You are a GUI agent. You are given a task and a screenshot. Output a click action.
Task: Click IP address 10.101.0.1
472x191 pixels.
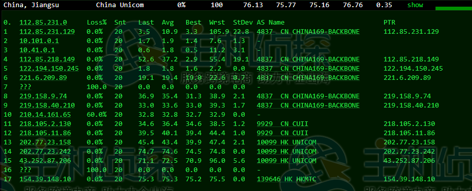tap(39, 41)
